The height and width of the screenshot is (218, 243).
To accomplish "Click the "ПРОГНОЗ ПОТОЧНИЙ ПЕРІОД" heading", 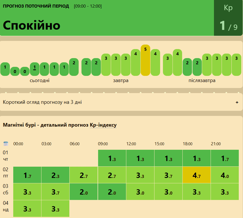I will pos(36,6).
